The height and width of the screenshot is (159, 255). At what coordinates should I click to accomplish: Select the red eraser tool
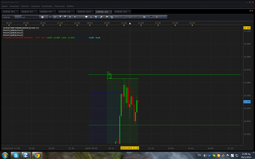click(157, 17)
